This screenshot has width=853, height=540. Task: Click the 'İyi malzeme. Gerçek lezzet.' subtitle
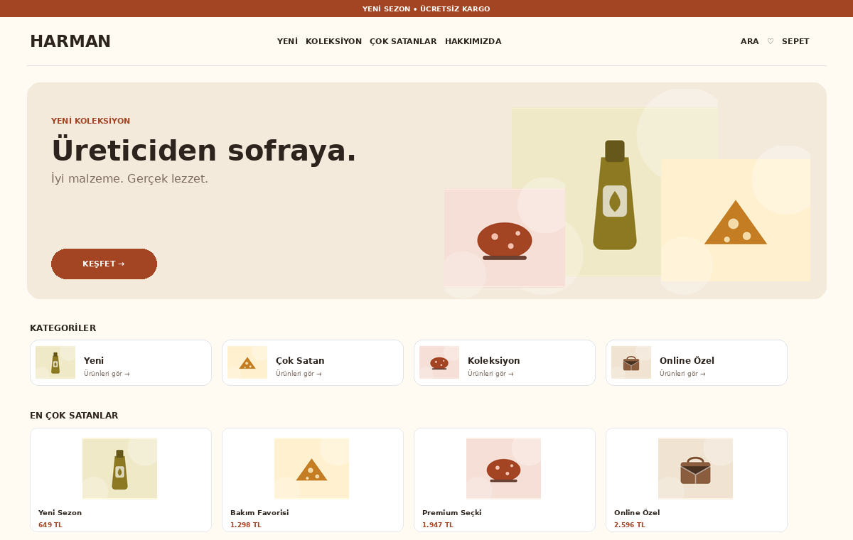tap(129, 178)
